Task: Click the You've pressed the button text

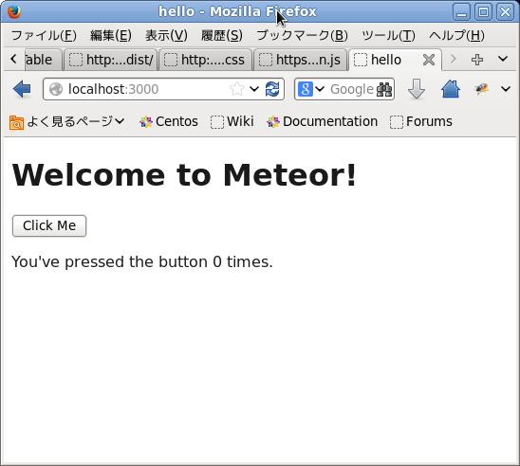Action: click(142, 261)
